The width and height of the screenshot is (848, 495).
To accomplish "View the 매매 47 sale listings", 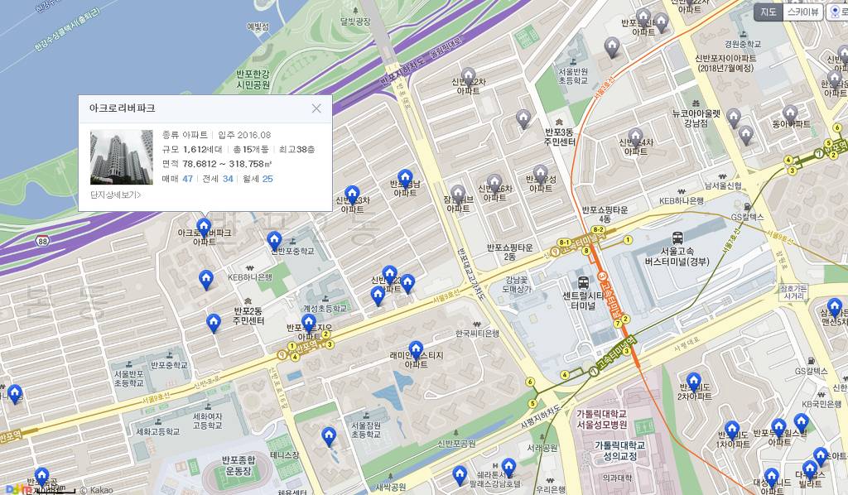I will click(x=186, y=179).
